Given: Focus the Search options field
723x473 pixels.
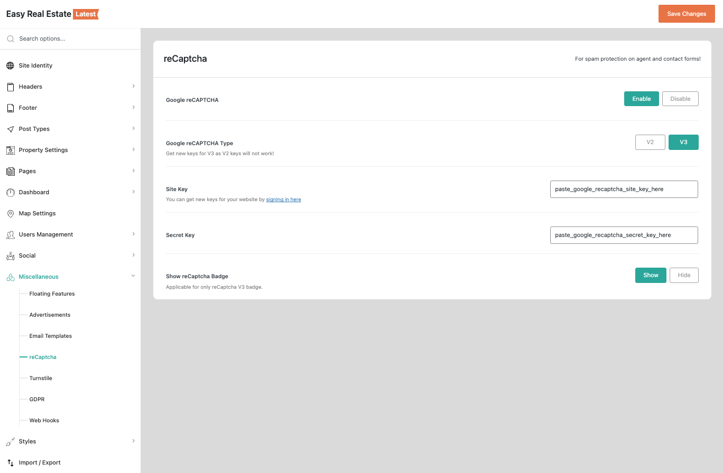Looking at the screenshot, I should pos(74,39).
